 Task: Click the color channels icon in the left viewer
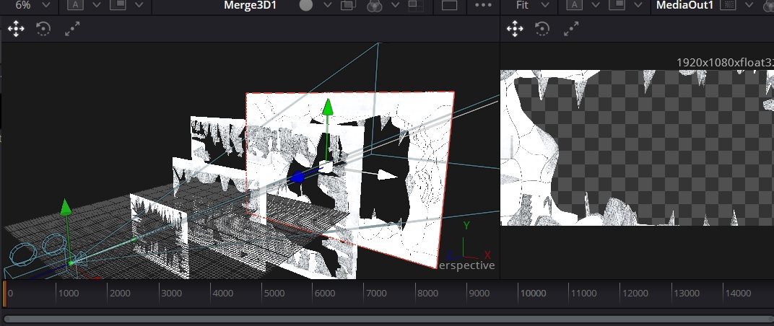pyautogui.click(x=374, y=5)
